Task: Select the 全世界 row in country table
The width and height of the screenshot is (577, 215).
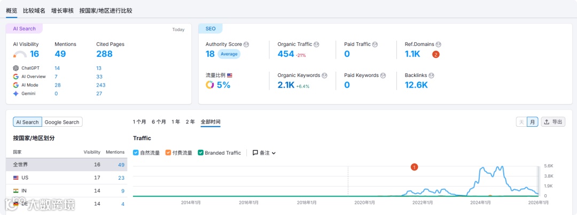Action: point(67,165)
